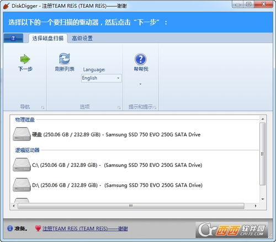Select the 硬盘 physical disk drive icon
276x242 pixels.
22,134
